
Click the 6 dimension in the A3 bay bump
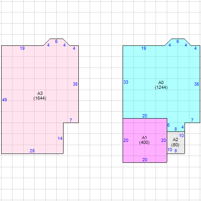pyautogui.click(x=56, y=41)
